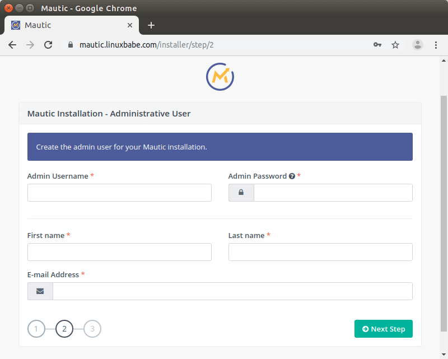Open the Chrome three-dot menu
448x359 pixels.
tap(436, 44)
